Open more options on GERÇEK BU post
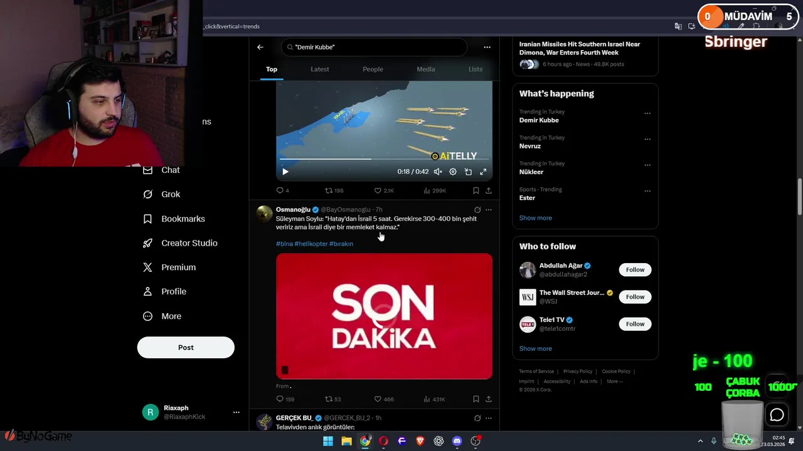803x451 pixels. click(x=489, y=418)
